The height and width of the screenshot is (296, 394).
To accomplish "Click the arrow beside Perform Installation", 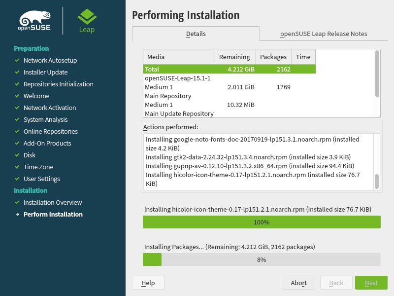I will coord(17,215).
